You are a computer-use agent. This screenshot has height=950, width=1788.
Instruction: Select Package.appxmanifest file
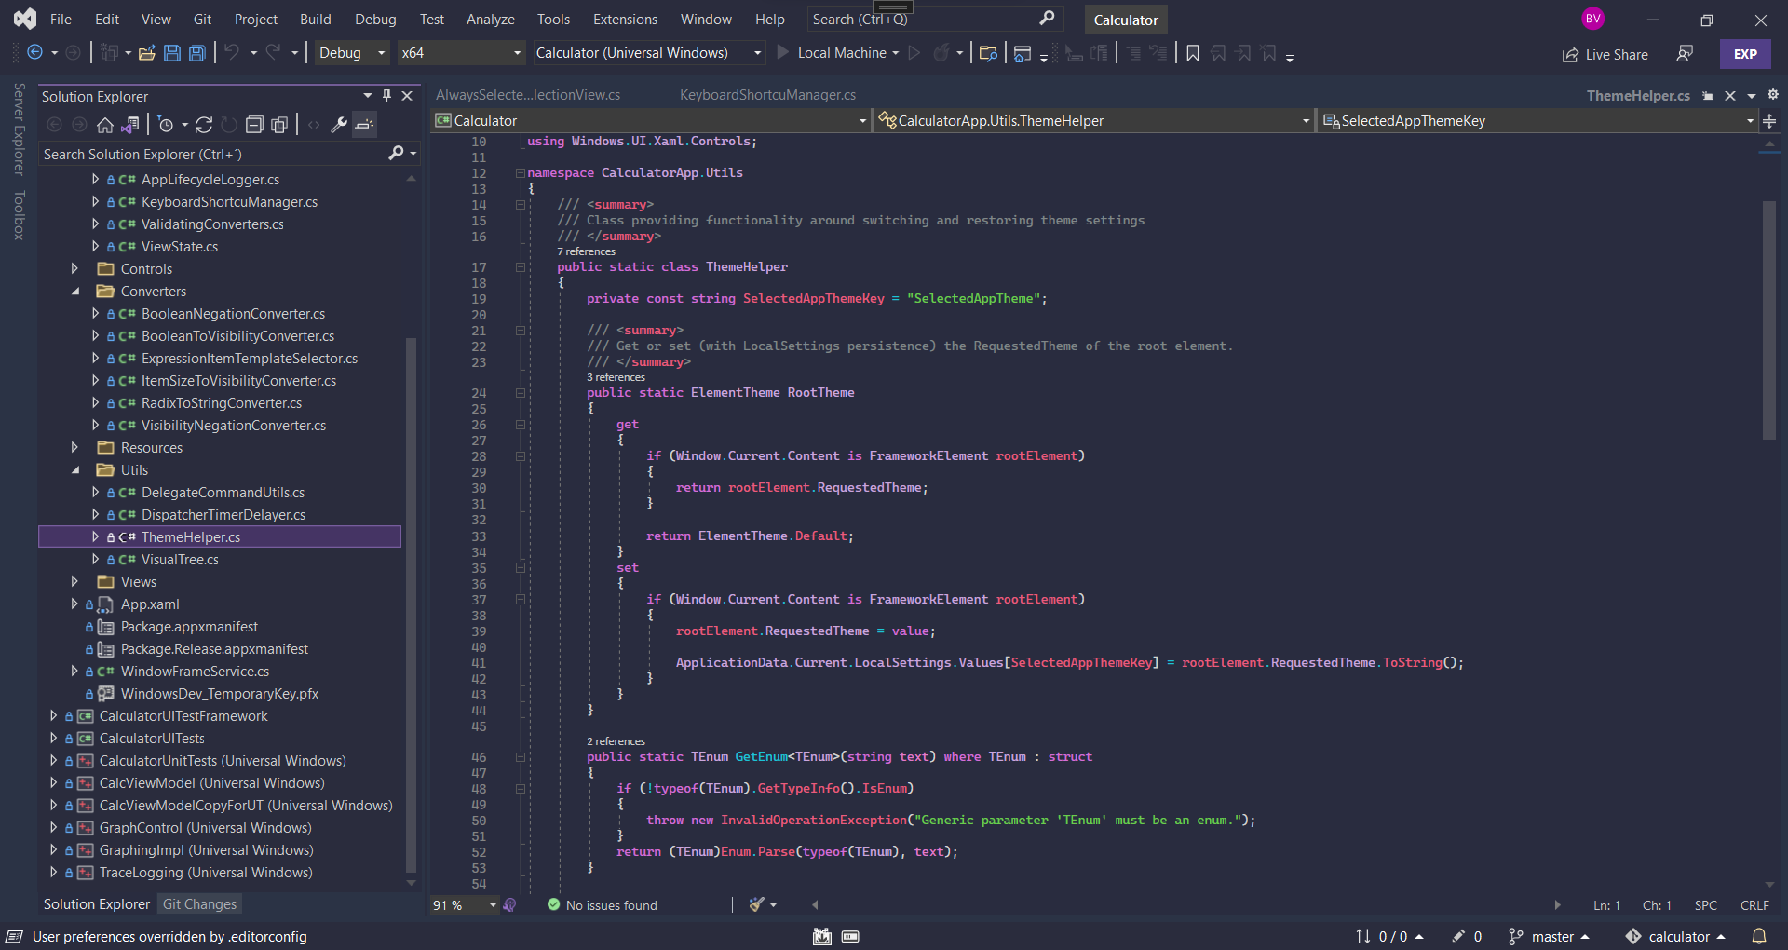tap(189, 626)
